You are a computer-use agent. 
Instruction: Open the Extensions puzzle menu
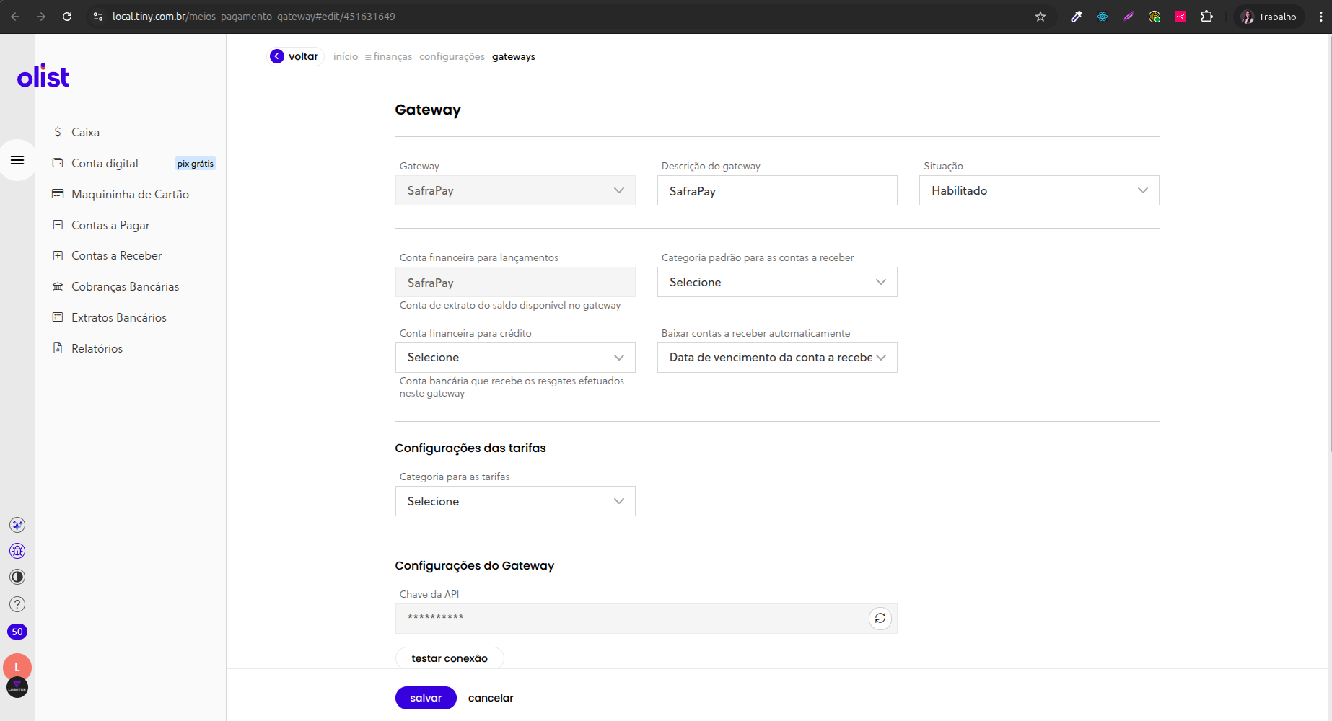1206,17
